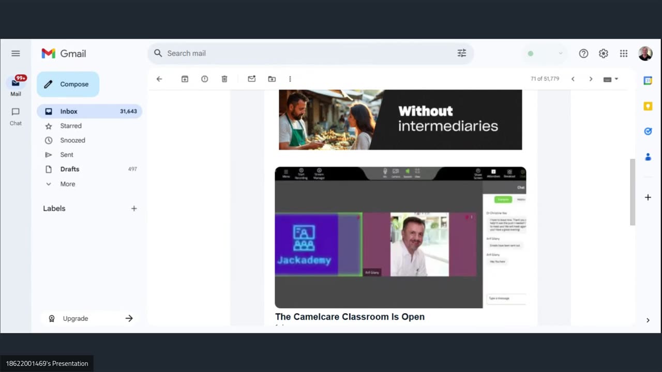662x372 pixels.
Task: Open the Support help icon
Action: tap(583, 53)
